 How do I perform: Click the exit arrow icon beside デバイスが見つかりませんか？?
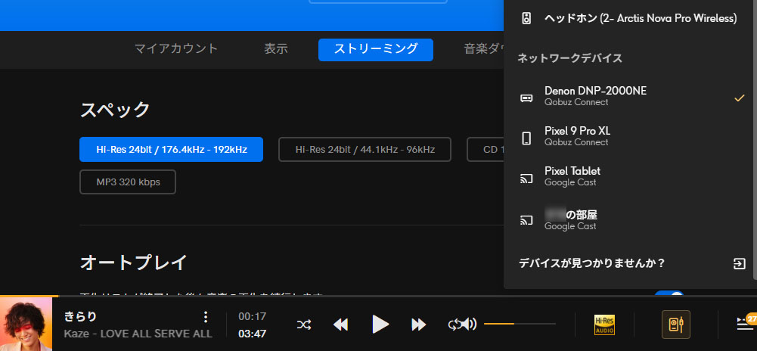coord(739,263)
